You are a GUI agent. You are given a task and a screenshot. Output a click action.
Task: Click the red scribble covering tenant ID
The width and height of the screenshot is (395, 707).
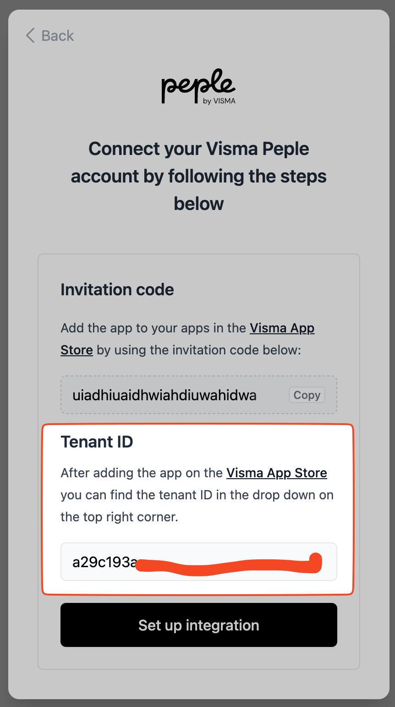229,565
